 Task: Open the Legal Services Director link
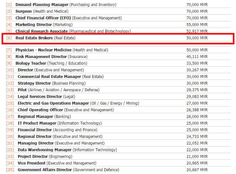[x=40, y=97]
